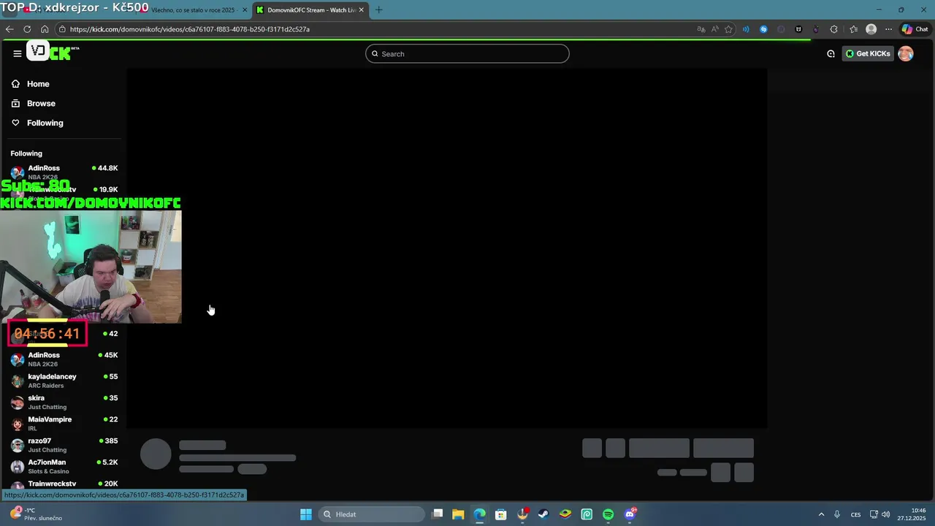
Task: Open a new browser tab
Action: 378,10
